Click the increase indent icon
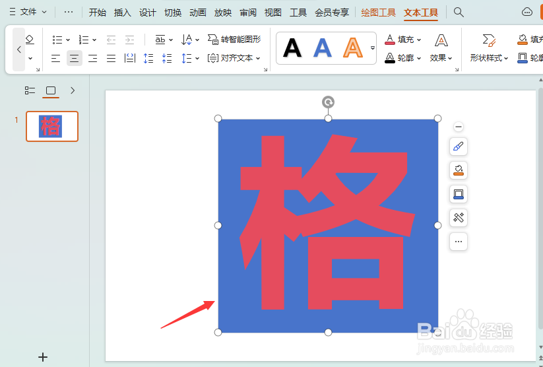Screen dimensions: 543x367 click(x=129, y=40)
